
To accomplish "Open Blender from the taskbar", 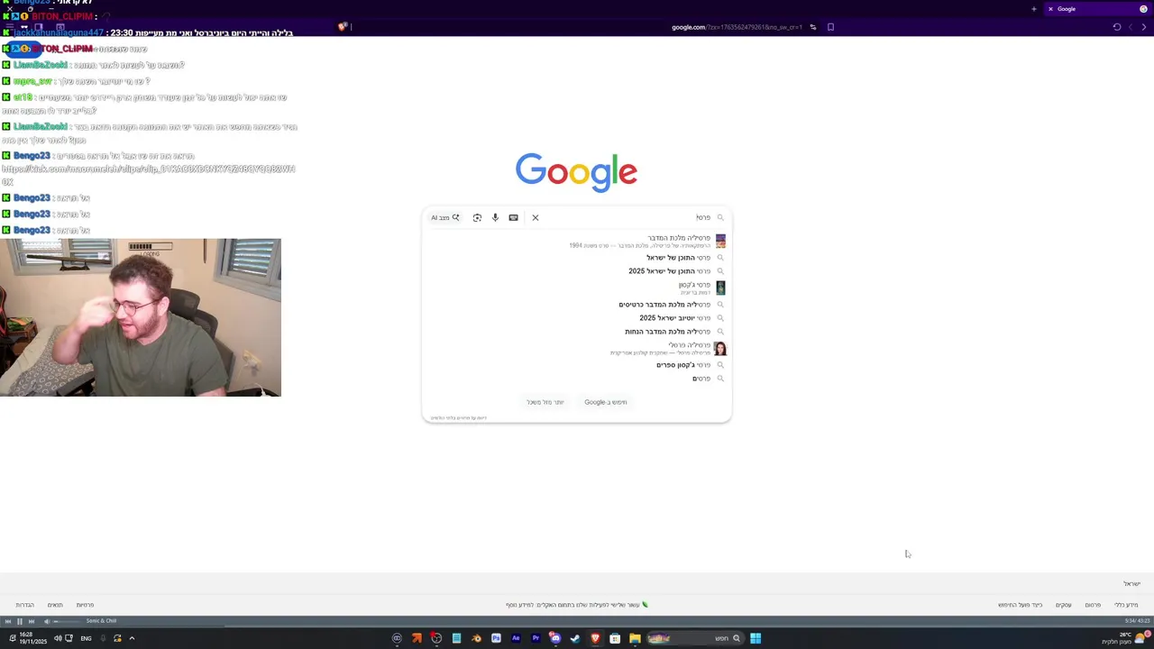I will click(x=476, y=638).
